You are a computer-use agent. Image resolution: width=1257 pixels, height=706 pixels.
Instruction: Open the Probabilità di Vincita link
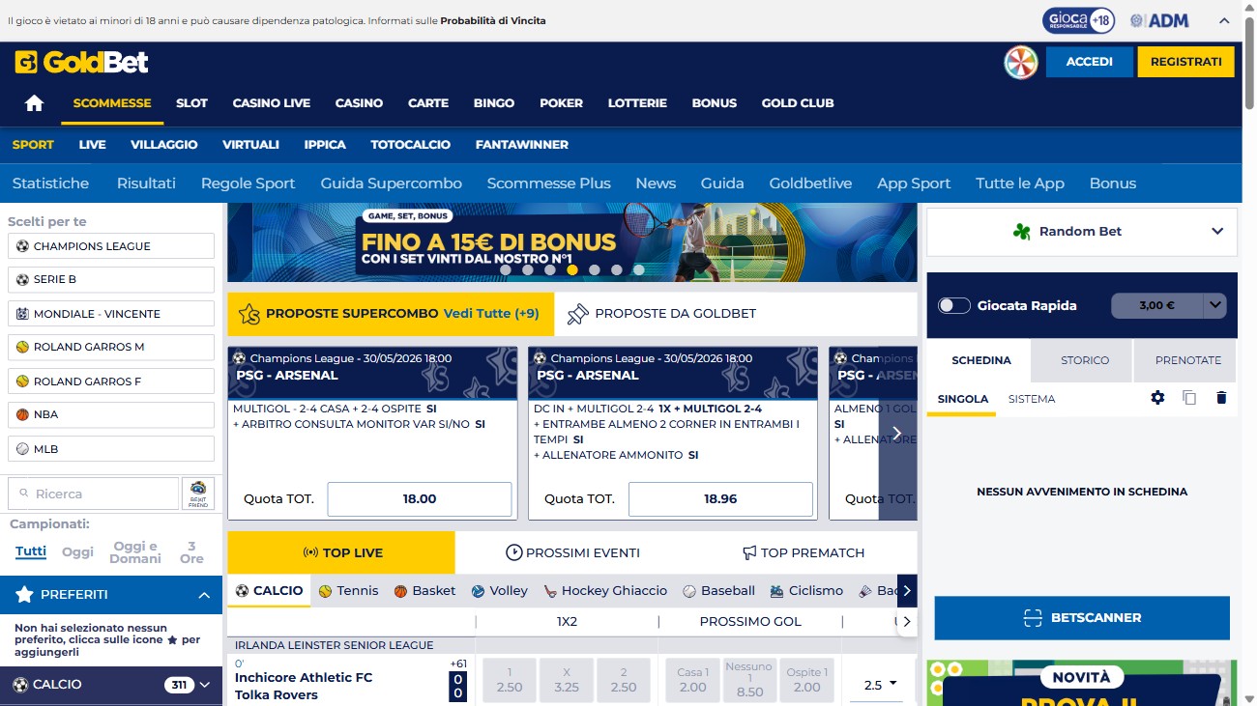tap(493, 20)
